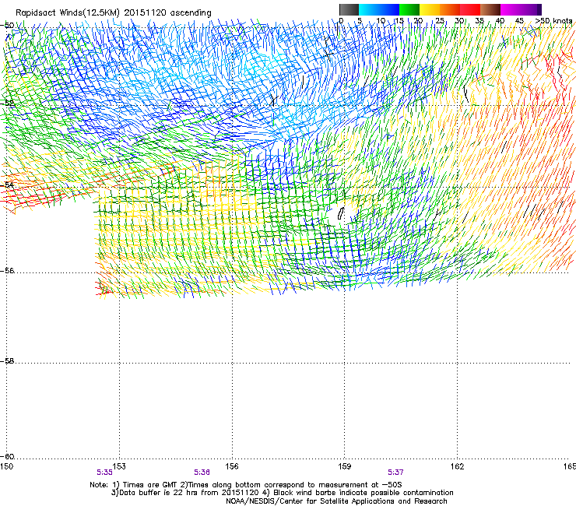
Task: Click the legend label '20'
Action: coord(419,20)
